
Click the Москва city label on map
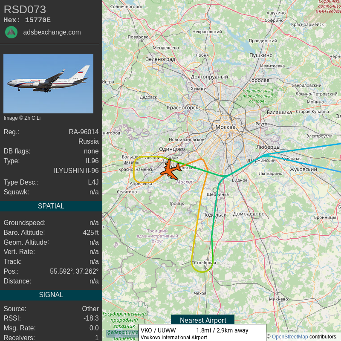point(225,127)
